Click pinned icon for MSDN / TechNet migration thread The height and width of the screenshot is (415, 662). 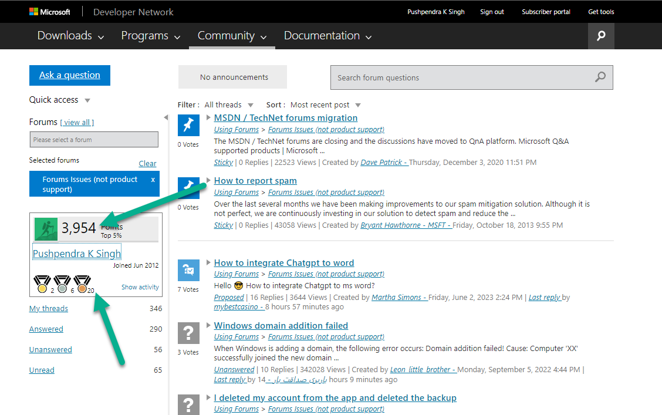tap(188, 125)
